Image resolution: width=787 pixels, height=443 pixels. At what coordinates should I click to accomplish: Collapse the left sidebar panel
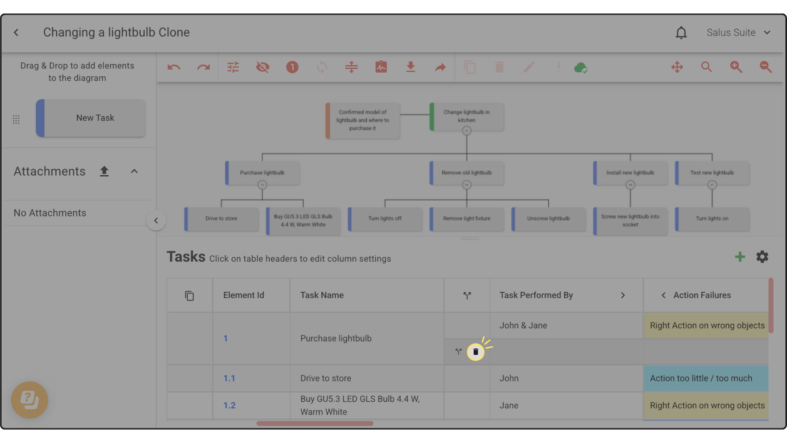[x=156, y=221]
